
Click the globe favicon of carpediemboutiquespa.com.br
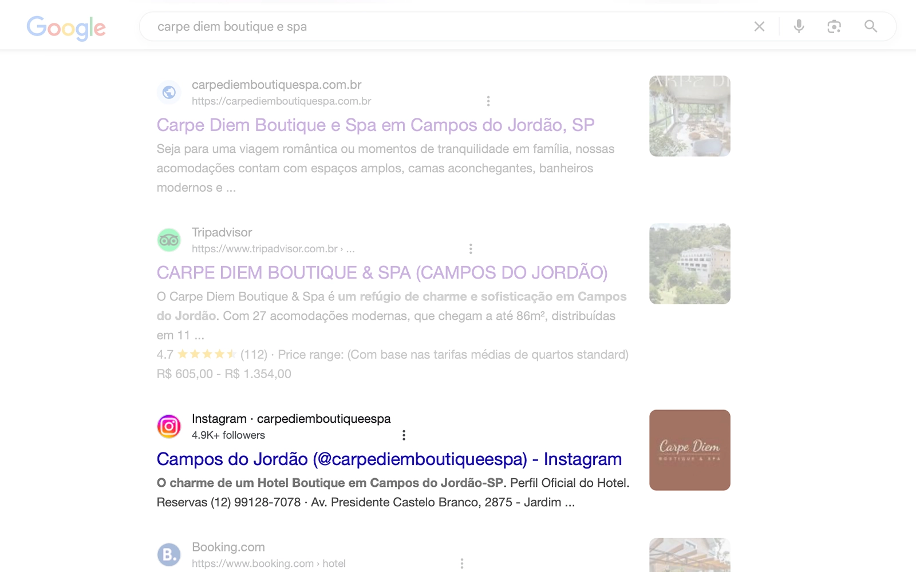169,92
